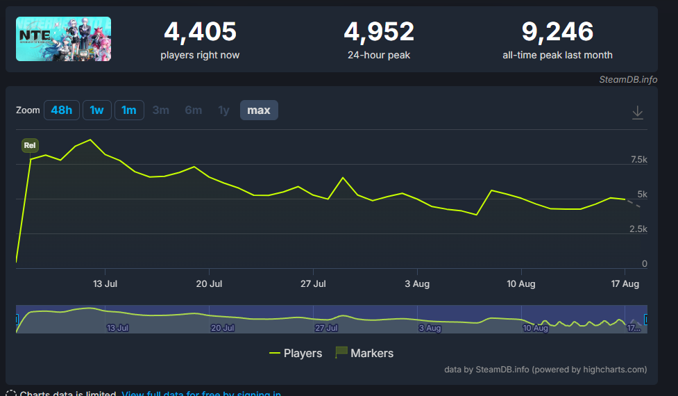Set zoom to 1w
This screenshot has width=678, height=396.
click(x=97, y=110)
